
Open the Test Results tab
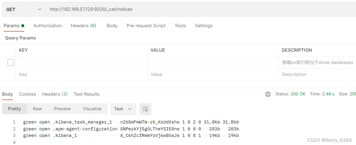pyautogui.click(x=87, y=94)
